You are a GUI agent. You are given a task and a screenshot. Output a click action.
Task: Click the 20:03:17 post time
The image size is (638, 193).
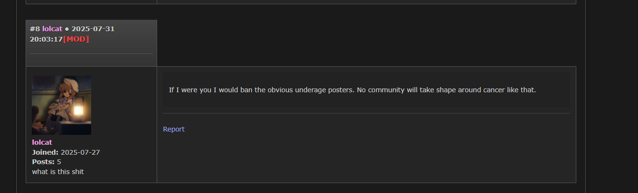point(46,39)
